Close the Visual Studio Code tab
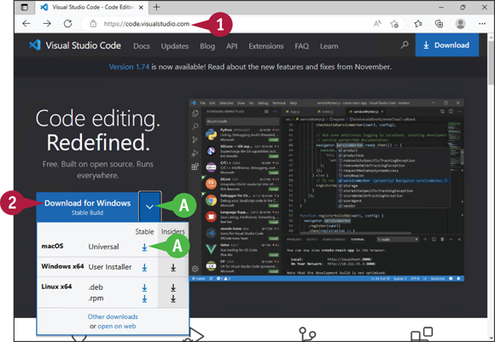Viewport: 495px width, 342px height. tap(141, 8)
